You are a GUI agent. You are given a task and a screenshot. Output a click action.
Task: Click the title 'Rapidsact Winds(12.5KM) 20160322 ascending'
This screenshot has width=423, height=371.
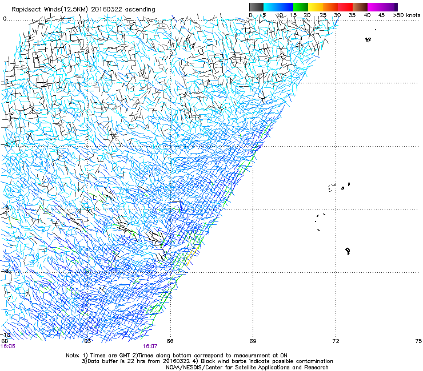point(83,10)
